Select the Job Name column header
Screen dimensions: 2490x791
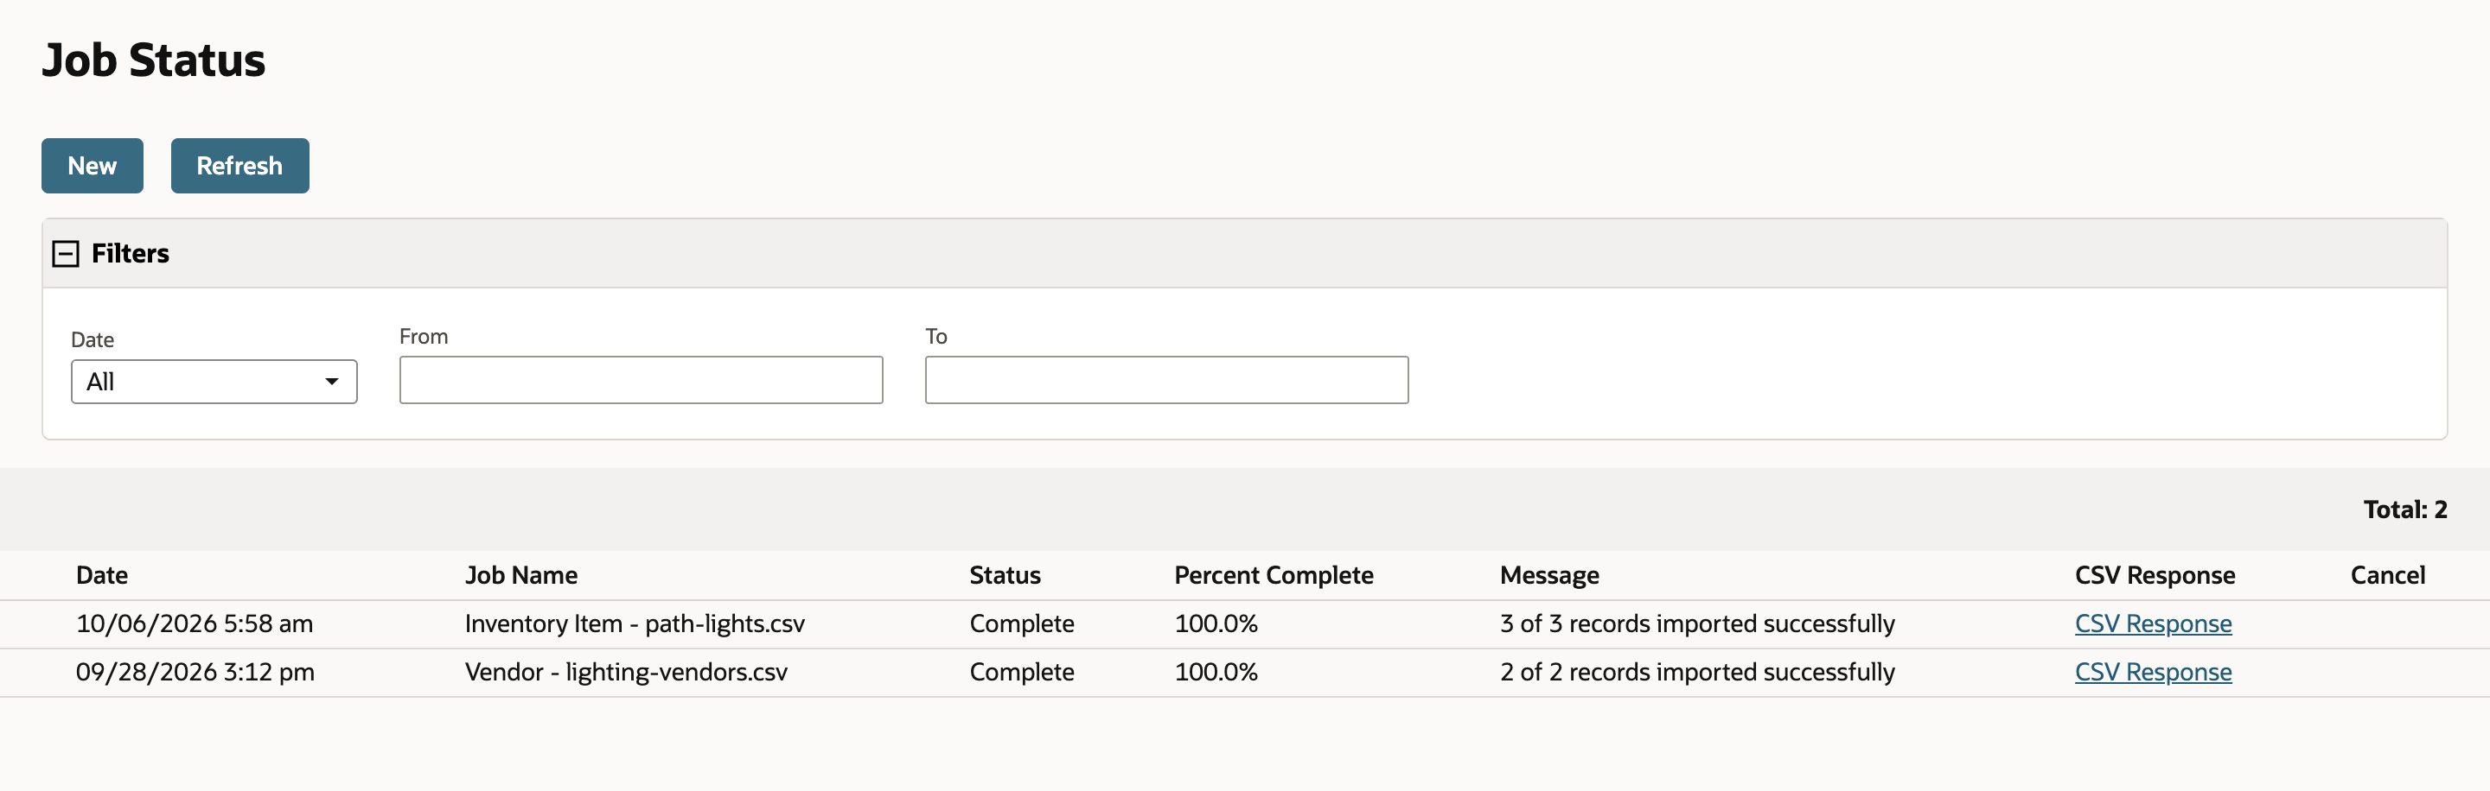[521, 576]
